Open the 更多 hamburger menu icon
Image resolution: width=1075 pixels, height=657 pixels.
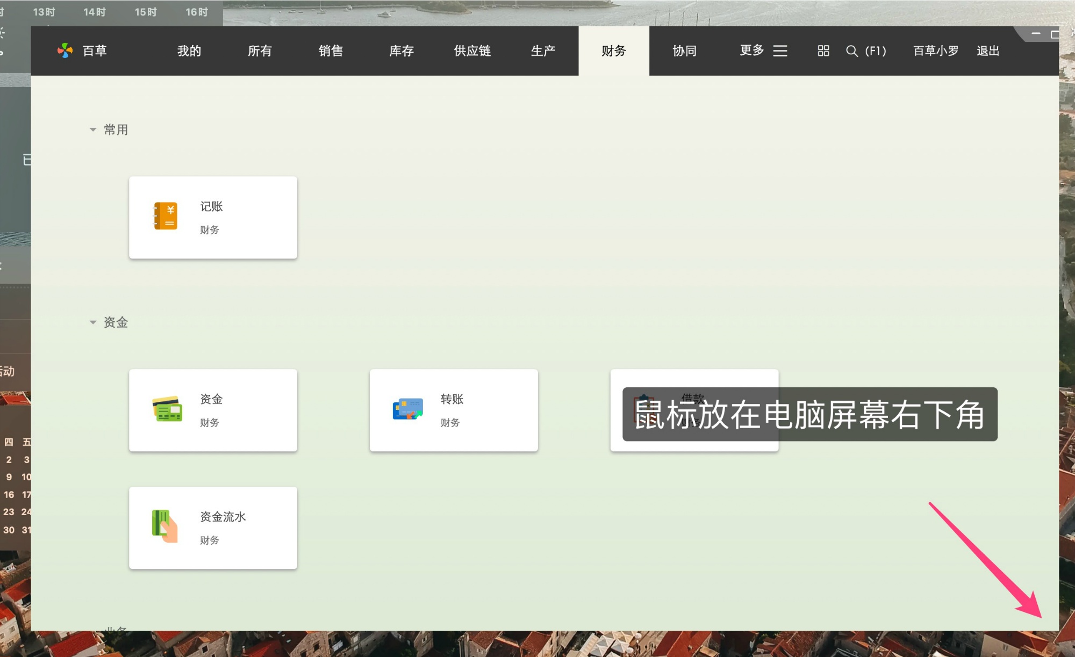pos(780,50)
